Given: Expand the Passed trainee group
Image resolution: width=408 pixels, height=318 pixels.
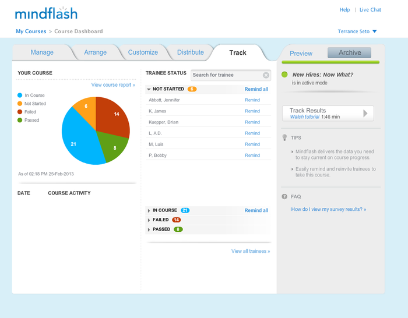Looking at the screenshot, I should (x=149, y=229).
